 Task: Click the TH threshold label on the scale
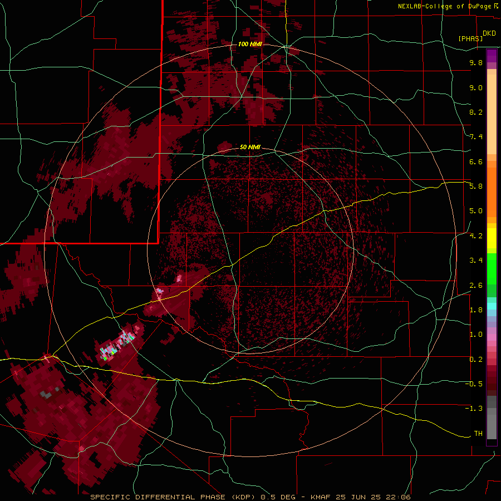(x=478, y=434)
